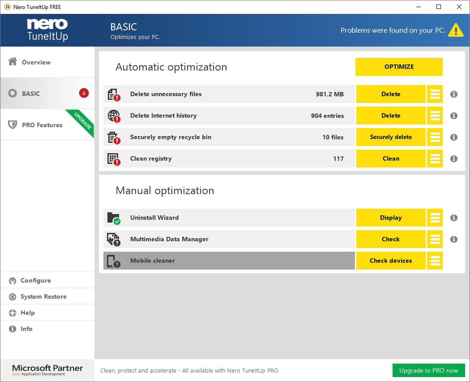470x382 pixels.
Task: Open Configure settings
Action: [47, 280]
